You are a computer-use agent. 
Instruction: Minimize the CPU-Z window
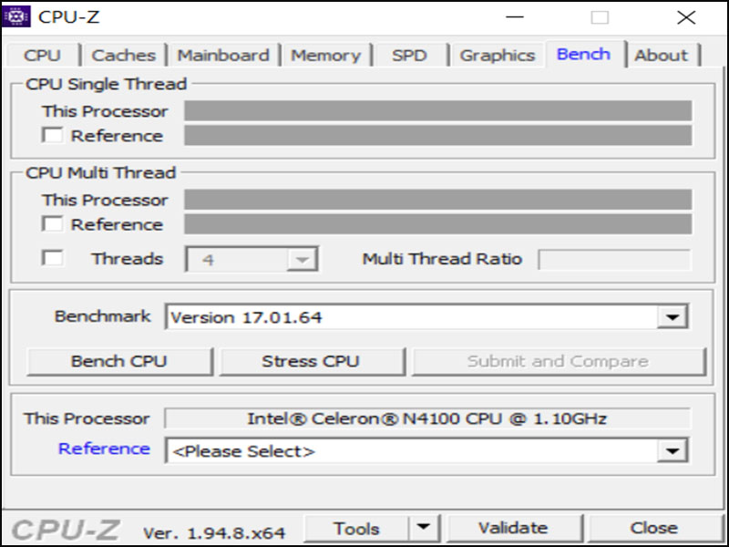tap(515, 17)
